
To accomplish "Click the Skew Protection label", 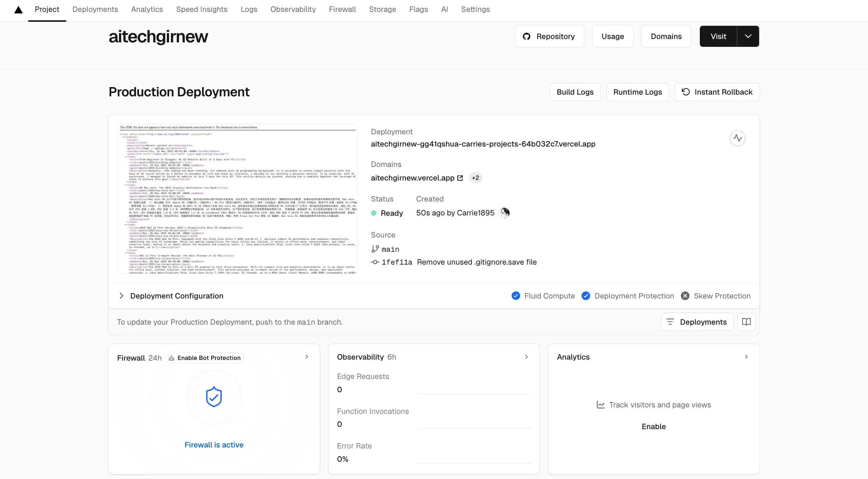I will tap(722, 296).
